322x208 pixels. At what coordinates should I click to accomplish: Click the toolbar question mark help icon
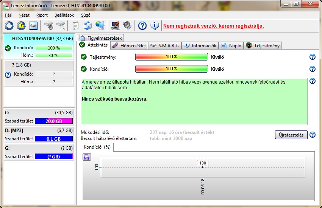[x=142, y=26]
